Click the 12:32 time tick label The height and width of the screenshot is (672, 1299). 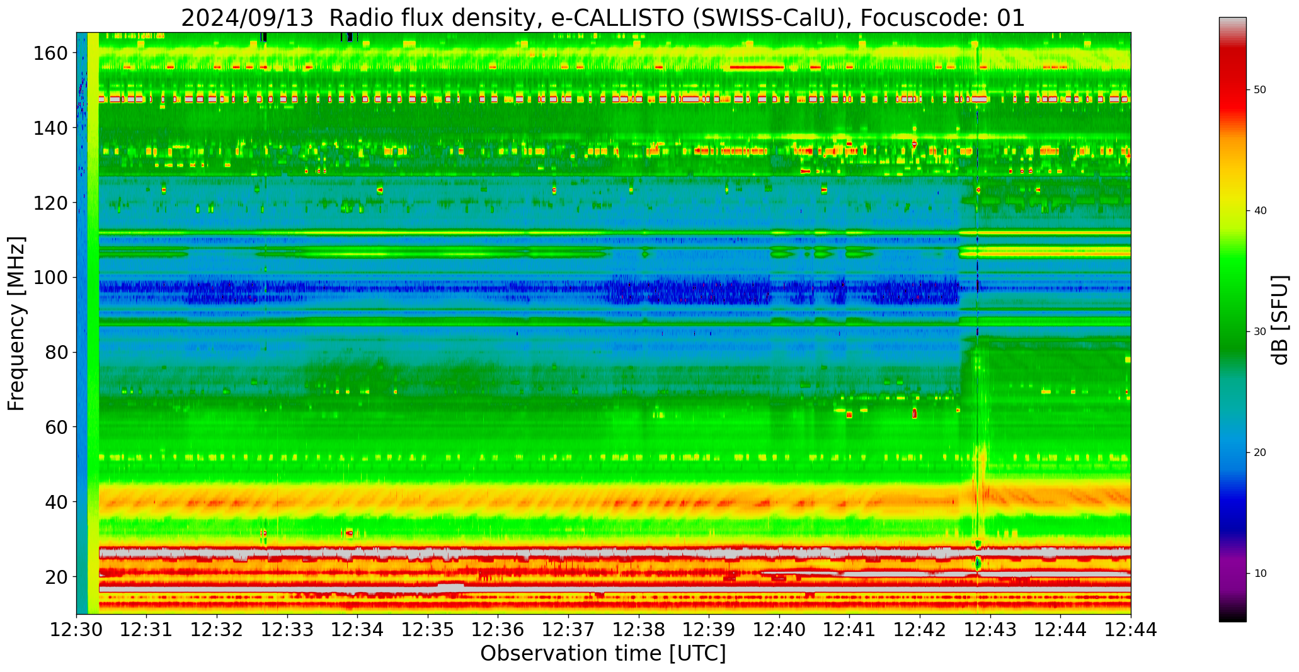click(x=217, y=630)
